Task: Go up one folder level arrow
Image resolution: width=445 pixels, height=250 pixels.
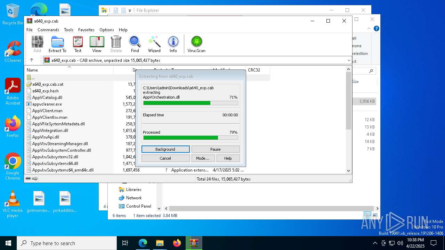Action: pyautogui.click(x=32, y=60)
